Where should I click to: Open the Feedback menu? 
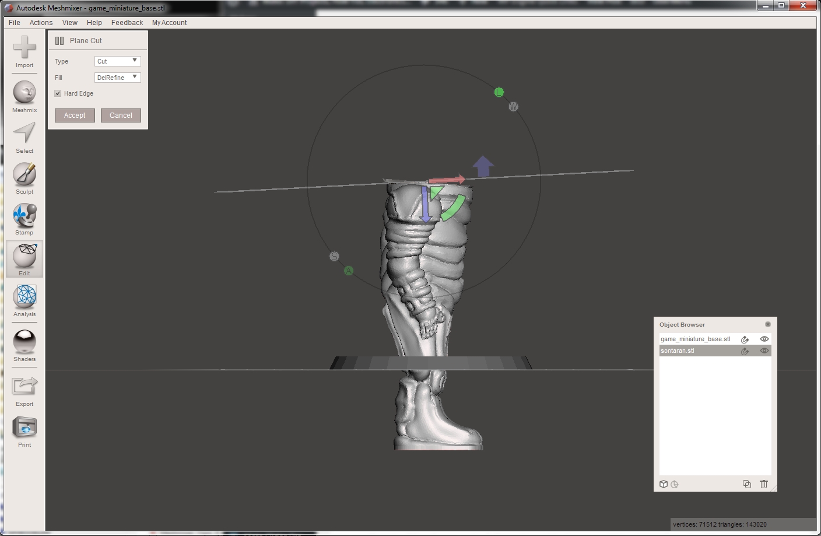(x=127, y=23)
